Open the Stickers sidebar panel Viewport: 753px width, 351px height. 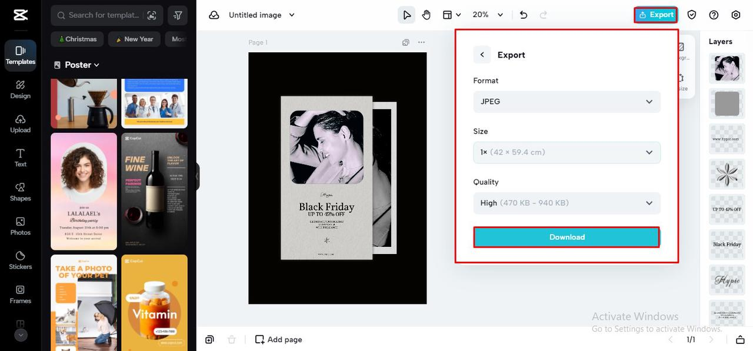click(x=21, y=260)
